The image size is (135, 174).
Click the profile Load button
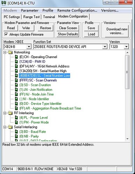pos(91,34)
